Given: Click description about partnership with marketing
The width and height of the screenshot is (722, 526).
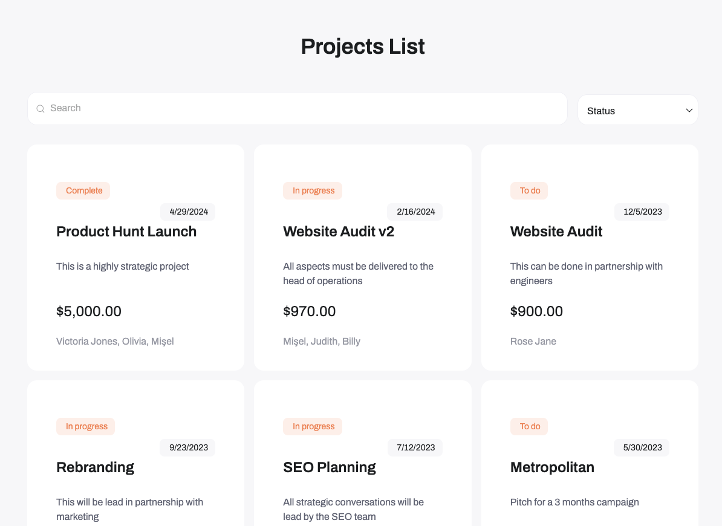Looking at the screenshot, I should (x=129, y=509).
